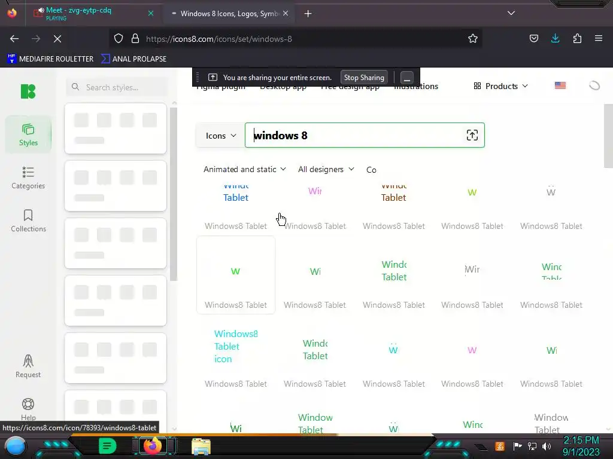Click the tracking protection shield icon
613x459 pixels.
click(119, 39)
